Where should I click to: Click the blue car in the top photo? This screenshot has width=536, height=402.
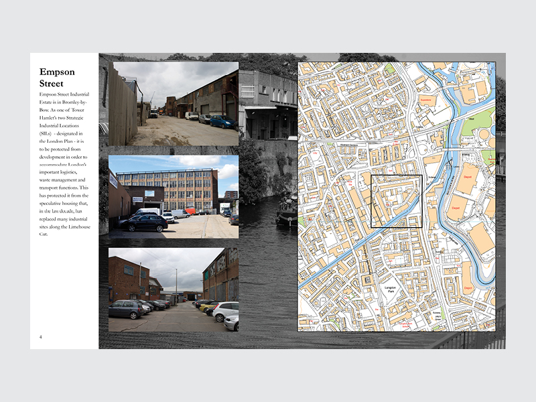(222, 121)
